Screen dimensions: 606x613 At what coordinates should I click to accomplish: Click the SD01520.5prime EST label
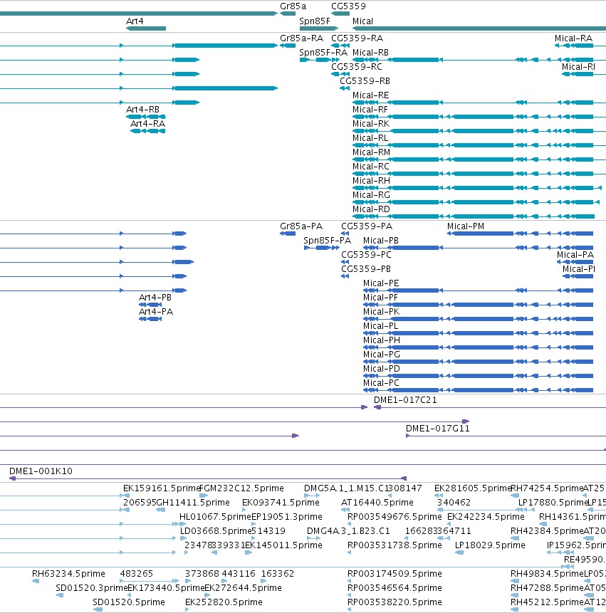pos(129,602)
